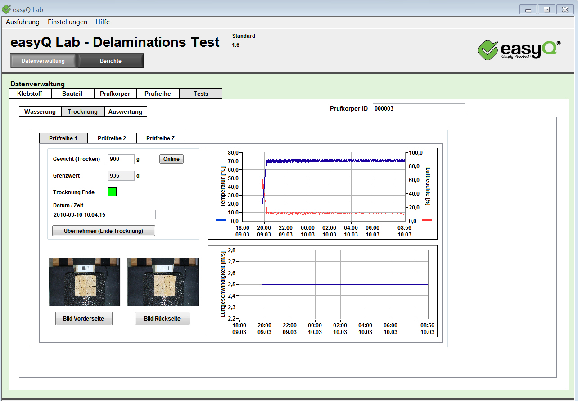Switch to the Bauteil tab

point(72,94)
